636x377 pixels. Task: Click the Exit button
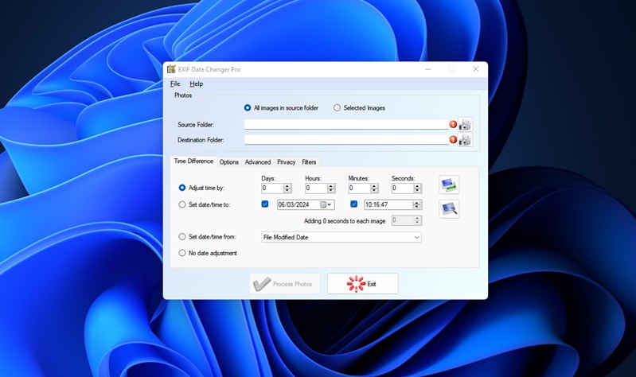[x=363, y=284]
